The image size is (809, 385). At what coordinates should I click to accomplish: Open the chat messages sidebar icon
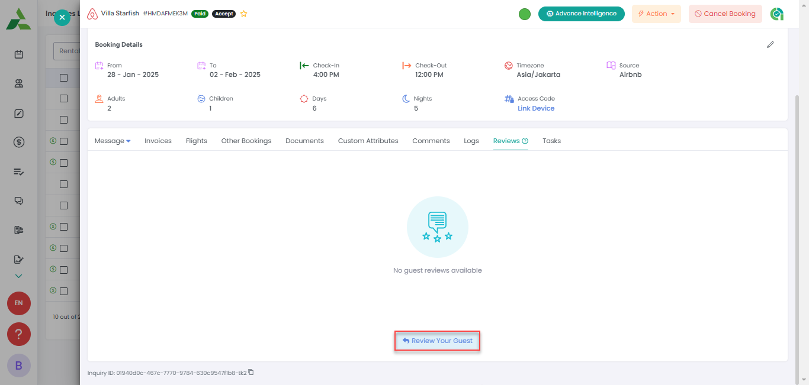pyautogui.click(x=19, y=201)
